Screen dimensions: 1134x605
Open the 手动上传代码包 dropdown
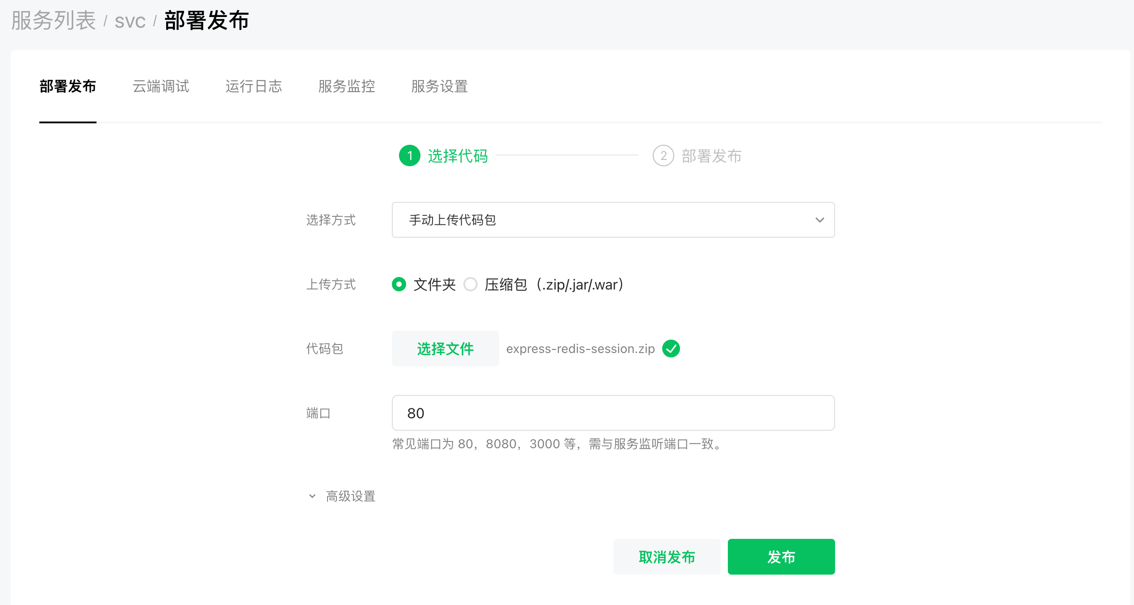[613, 220]
